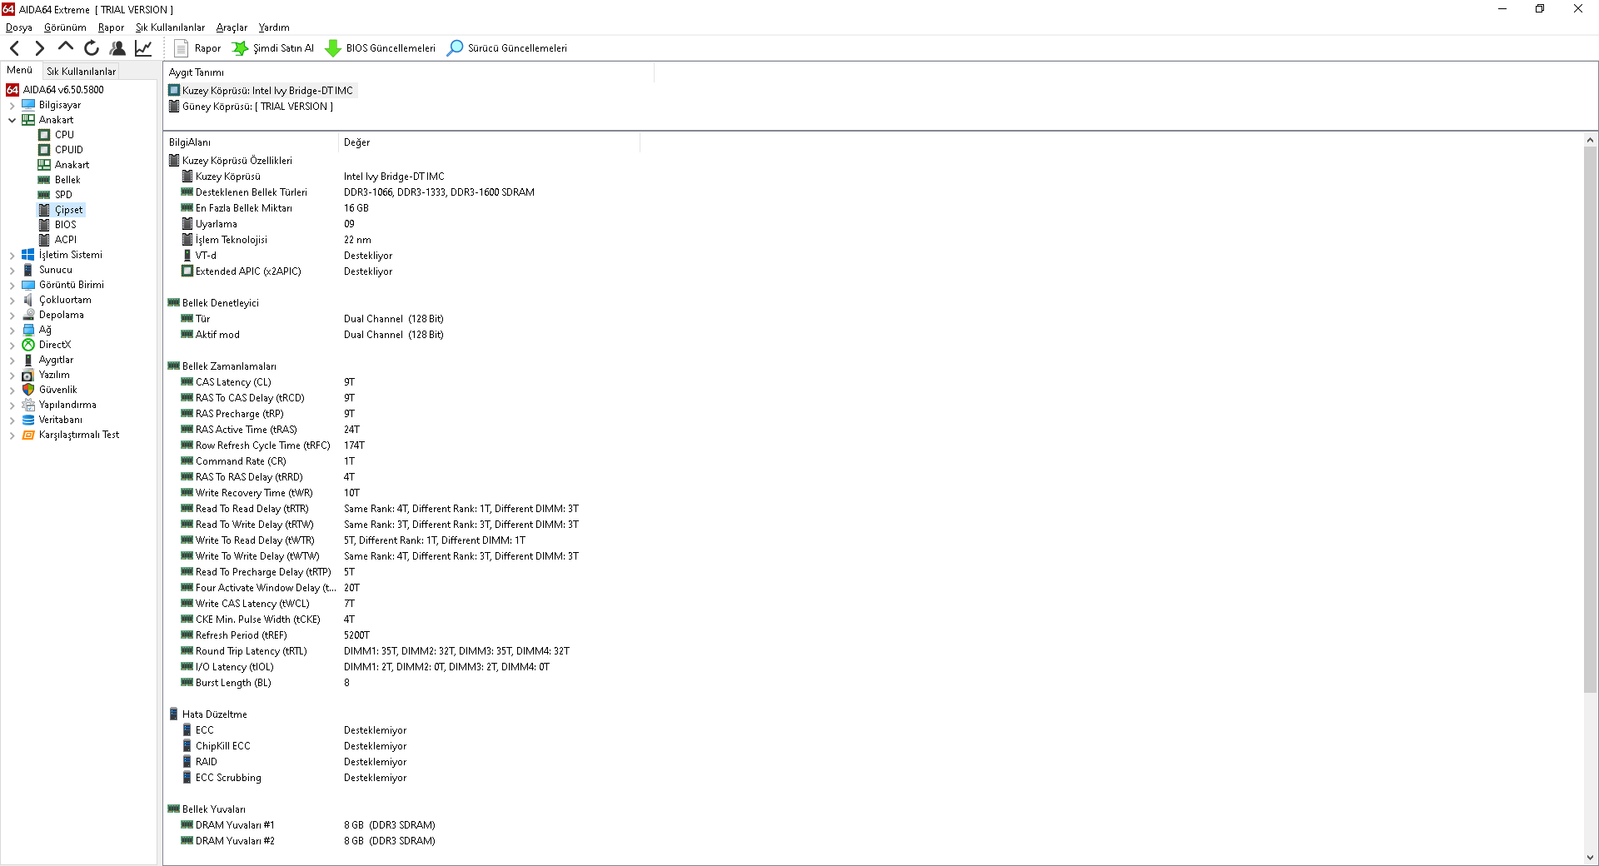Select AIDA64 v6.50.5800 root node
This screenshot has height=866, width=1599.
pyautogui.click(x=63, y=90)
